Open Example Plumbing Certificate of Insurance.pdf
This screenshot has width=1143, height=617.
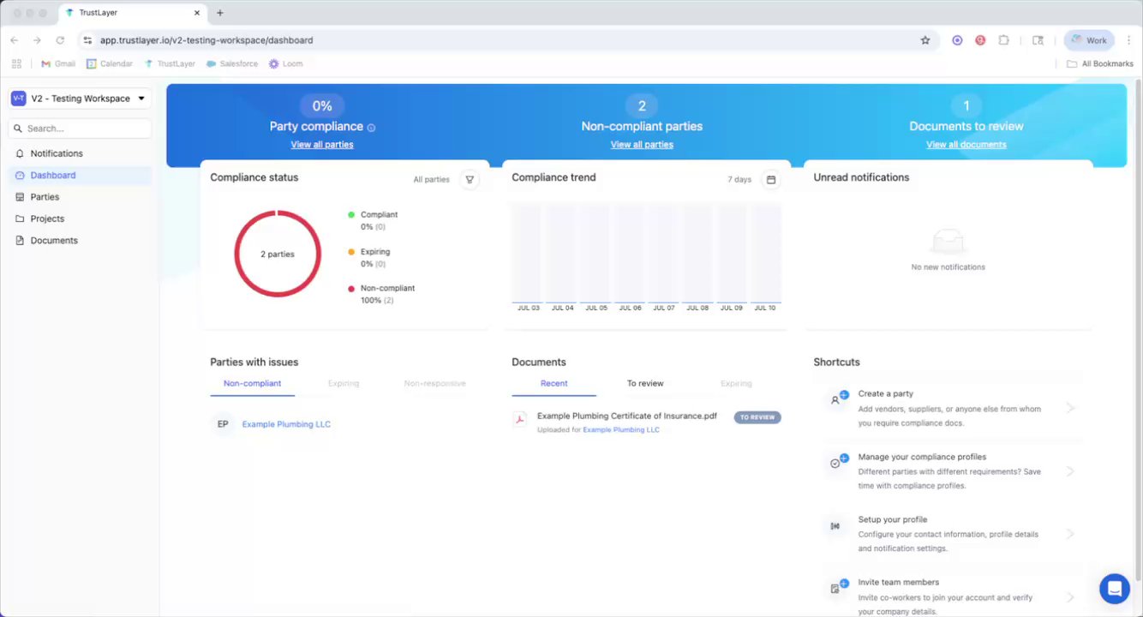click(x=627, y=416)
